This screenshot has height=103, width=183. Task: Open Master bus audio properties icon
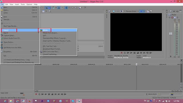[171, 11]
